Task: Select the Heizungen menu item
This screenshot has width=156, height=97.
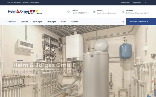Action: pos(52,22)
